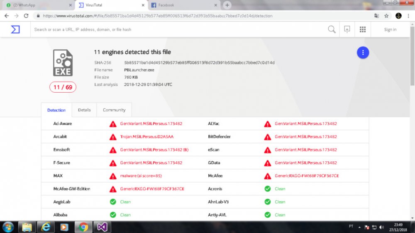Click the page vertical scrollbar
Viewport: 415px width, 233px height.
tap(413, 55)
